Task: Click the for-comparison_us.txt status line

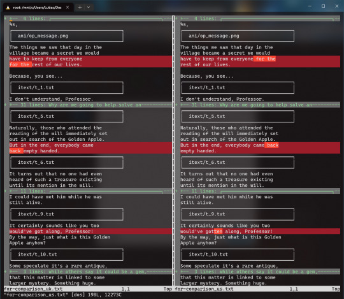Action: 257,289
